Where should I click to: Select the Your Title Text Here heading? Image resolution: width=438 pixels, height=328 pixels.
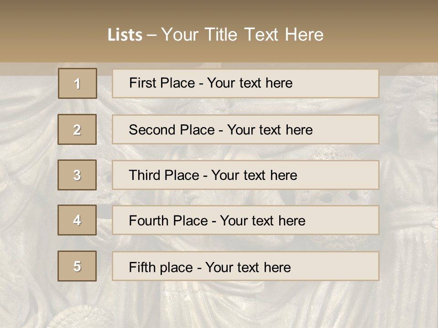pos(242,35)
